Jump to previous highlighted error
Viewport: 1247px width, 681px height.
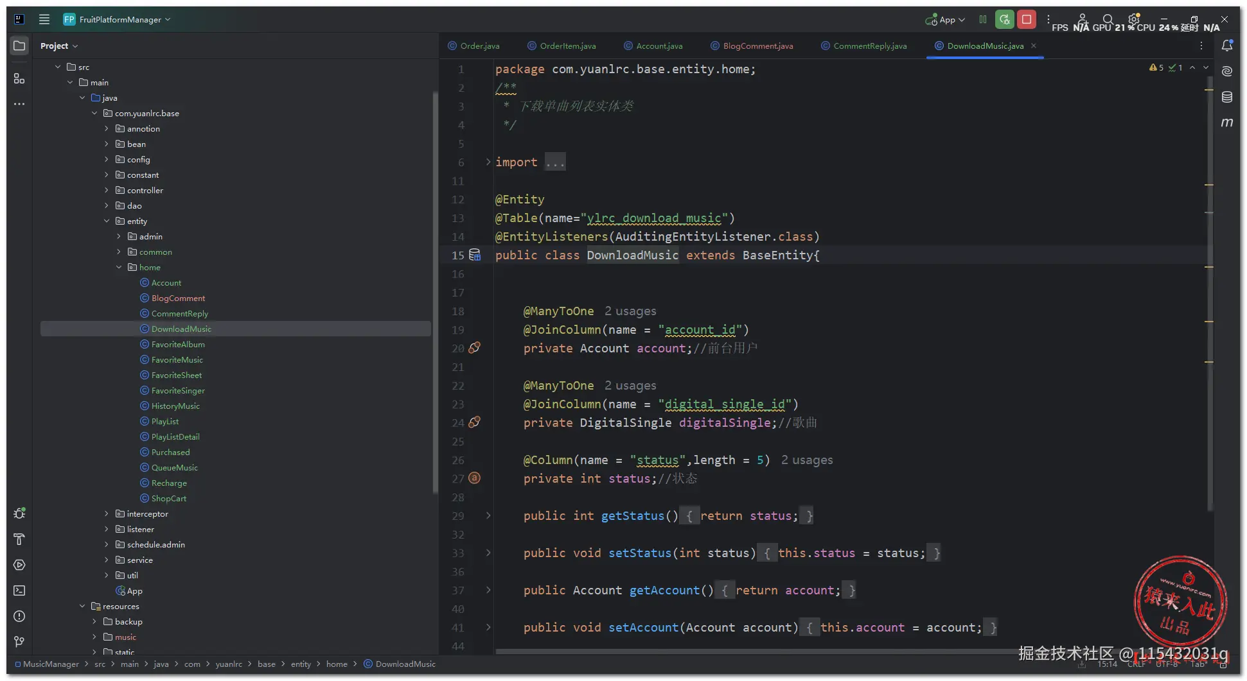pos(1192,67)
